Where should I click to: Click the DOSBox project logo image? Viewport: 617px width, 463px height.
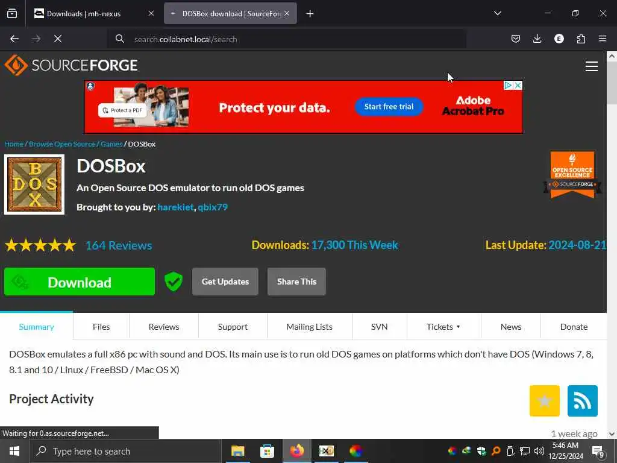[x=34, y=184]
